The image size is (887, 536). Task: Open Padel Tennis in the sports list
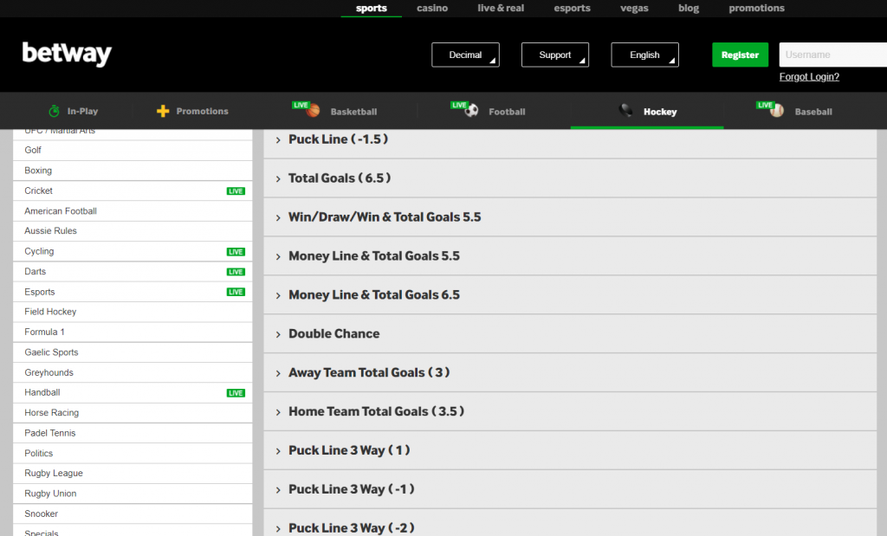pos(133,433)
